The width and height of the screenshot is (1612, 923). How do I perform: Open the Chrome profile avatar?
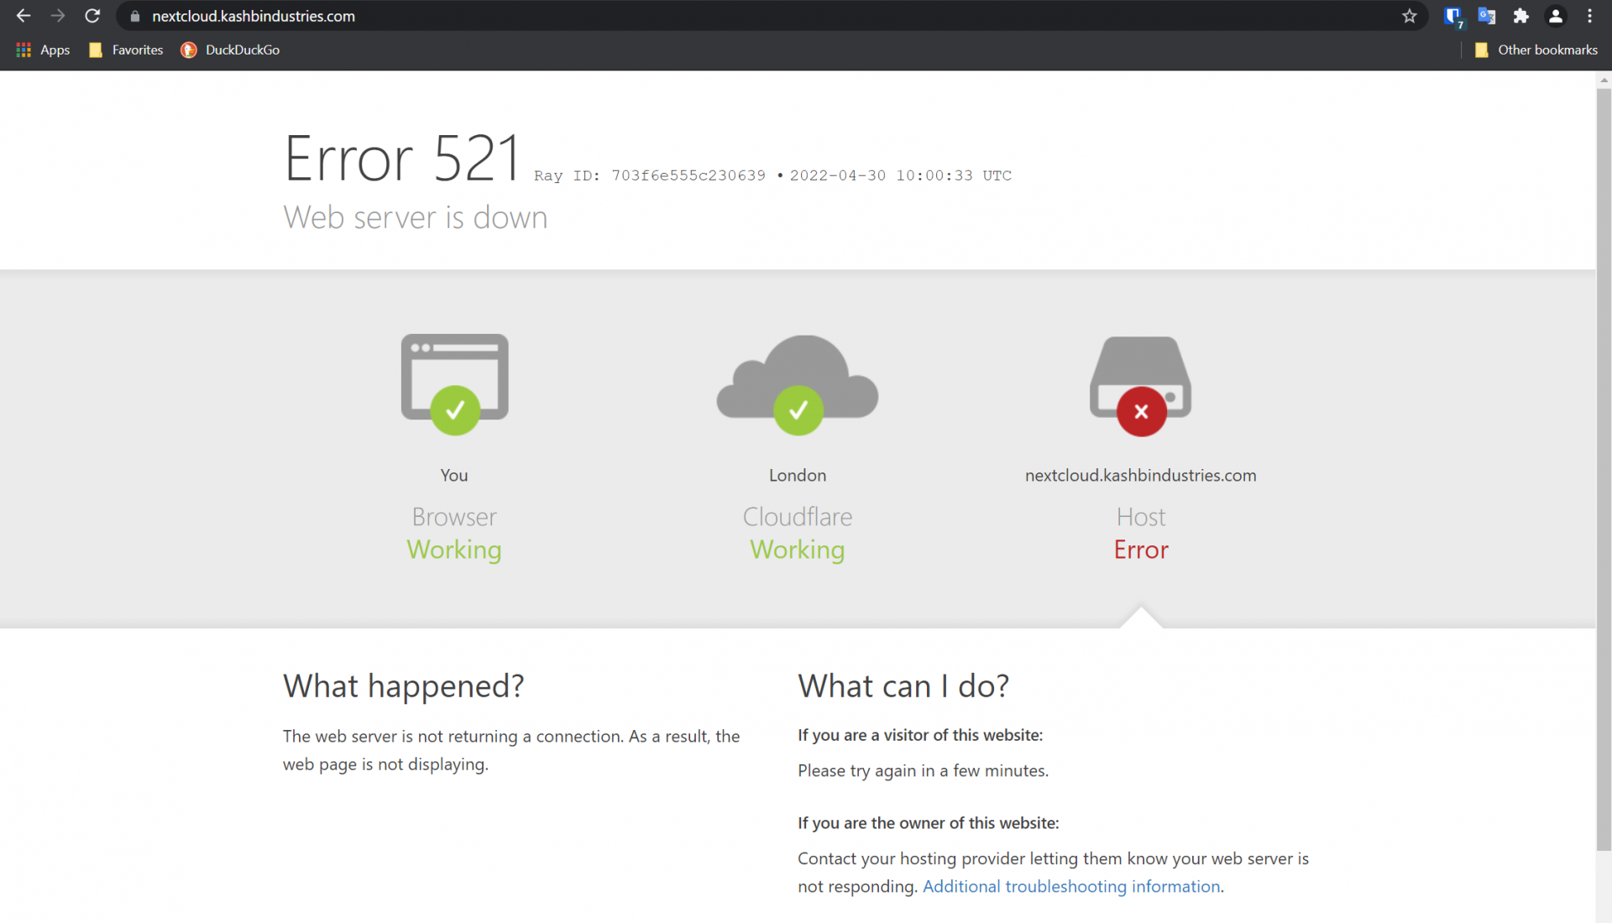[x=1555, y=16]
